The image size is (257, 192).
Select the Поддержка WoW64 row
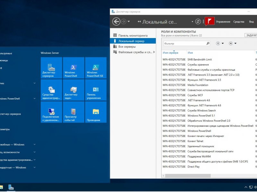[x=209, y=156]
